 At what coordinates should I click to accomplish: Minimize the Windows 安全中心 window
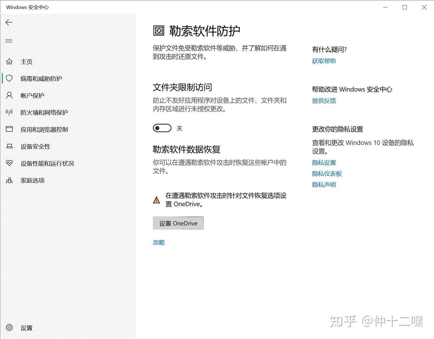(385, 7)
